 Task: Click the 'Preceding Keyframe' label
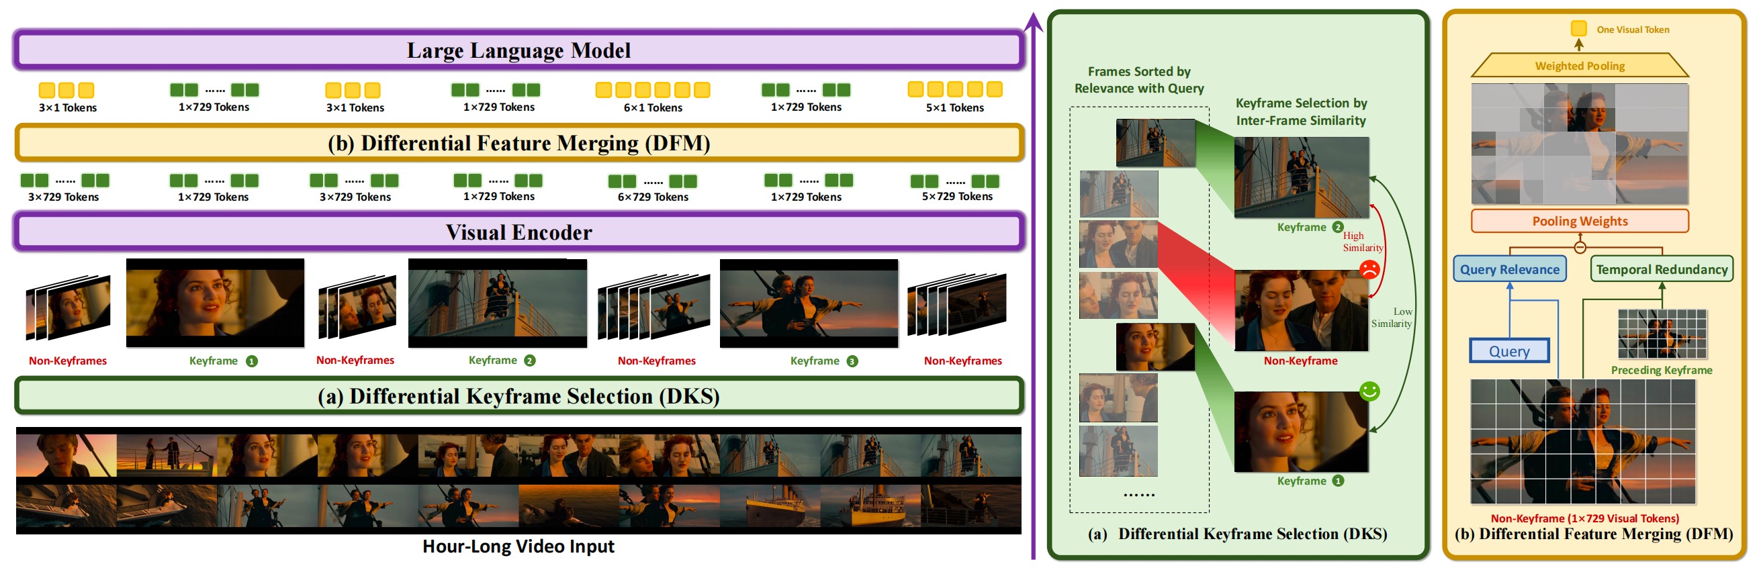click(x=1661, y=370)
